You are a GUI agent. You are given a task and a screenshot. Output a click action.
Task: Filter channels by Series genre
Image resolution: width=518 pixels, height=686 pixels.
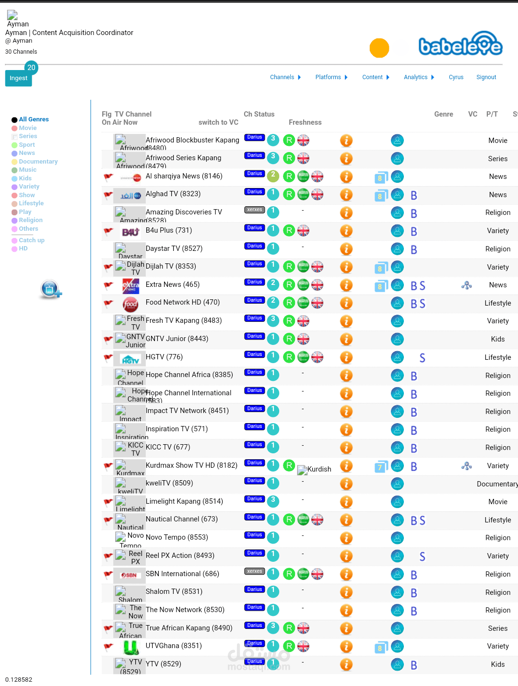pos(28,136)
